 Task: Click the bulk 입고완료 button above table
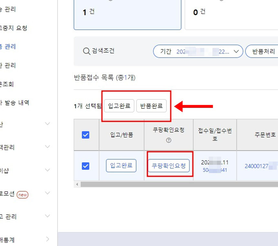click(119, 106)
